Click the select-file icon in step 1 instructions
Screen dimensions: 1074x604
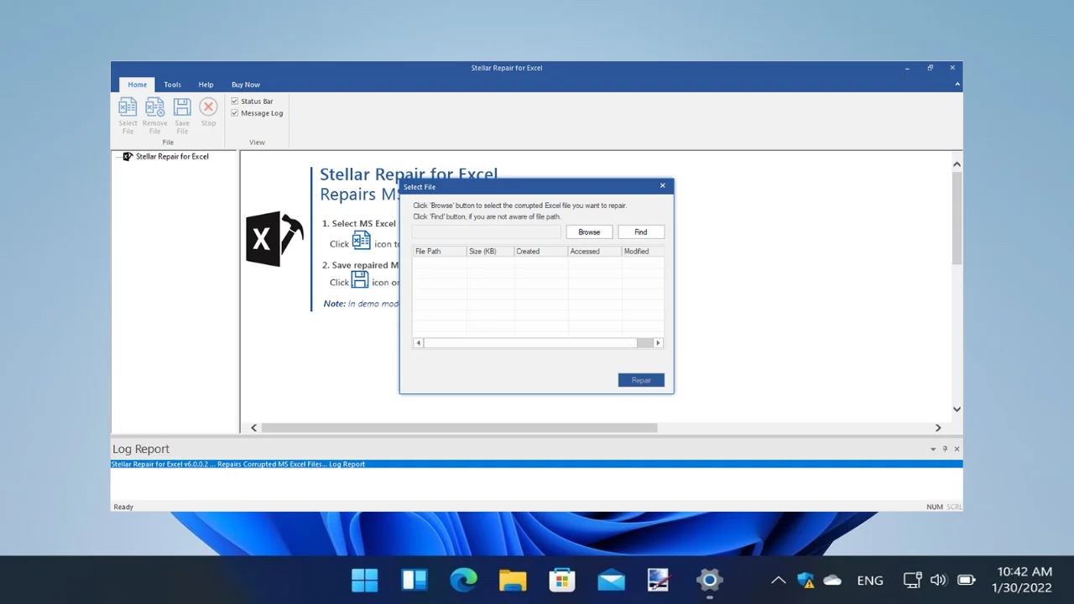coord(361,241)
